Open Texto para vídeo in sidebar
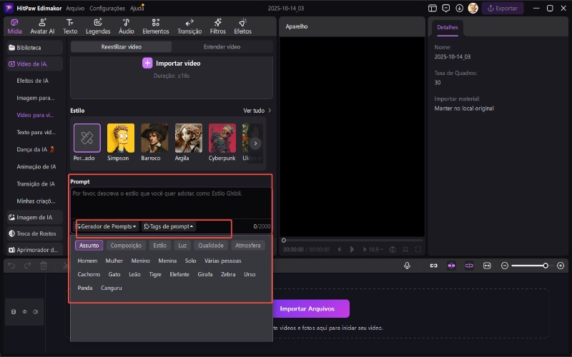572x357 pixels. coord(36,132)
